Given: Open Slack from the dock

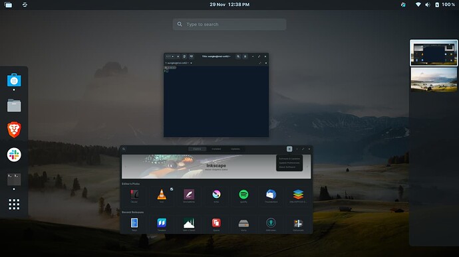Looking at the screenshot, I should [14, 155].
